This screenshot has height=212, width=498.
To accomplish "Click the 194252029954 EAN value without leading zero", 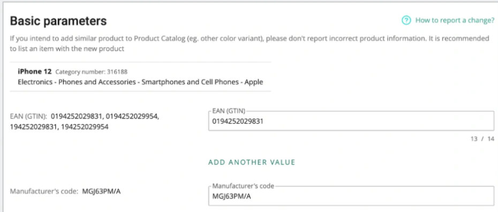I will pos(85,127).
